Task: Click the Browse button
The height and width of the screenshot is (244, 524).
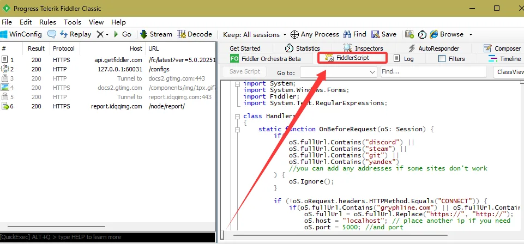Action: point(447,34)
